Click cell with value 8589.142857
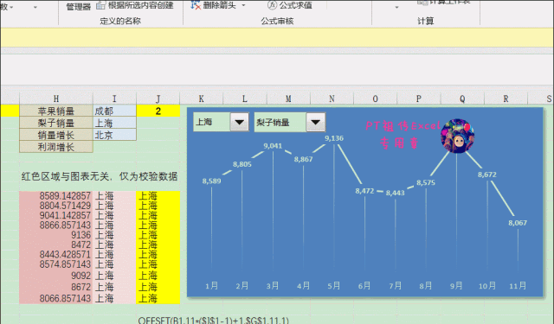 click(x=56, y=195)
